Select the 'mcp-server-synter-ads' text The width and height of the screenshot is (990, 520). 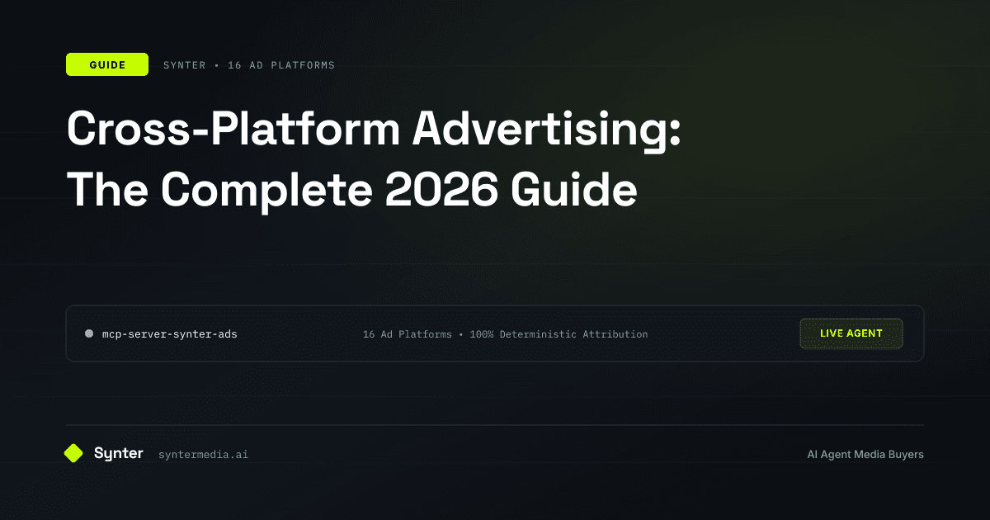tap(170, 334)
